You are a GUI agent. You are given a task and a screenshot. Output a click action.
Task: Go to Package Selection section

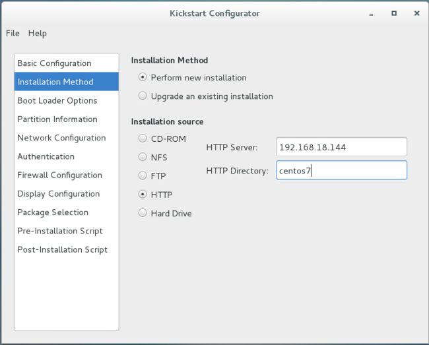pos(67,212)
